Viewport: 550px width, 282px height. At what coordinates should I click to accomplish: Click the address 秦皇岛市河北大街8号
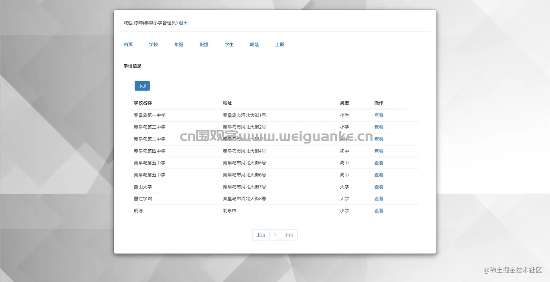244,199
